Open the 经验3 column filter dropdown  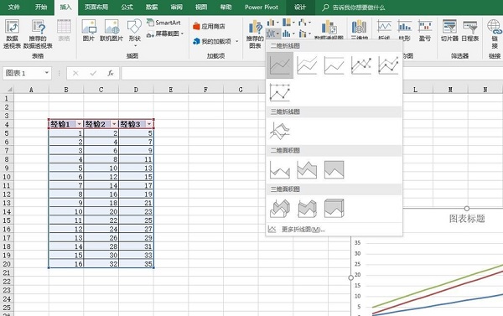pyautogui.click(x=149, y=124)
